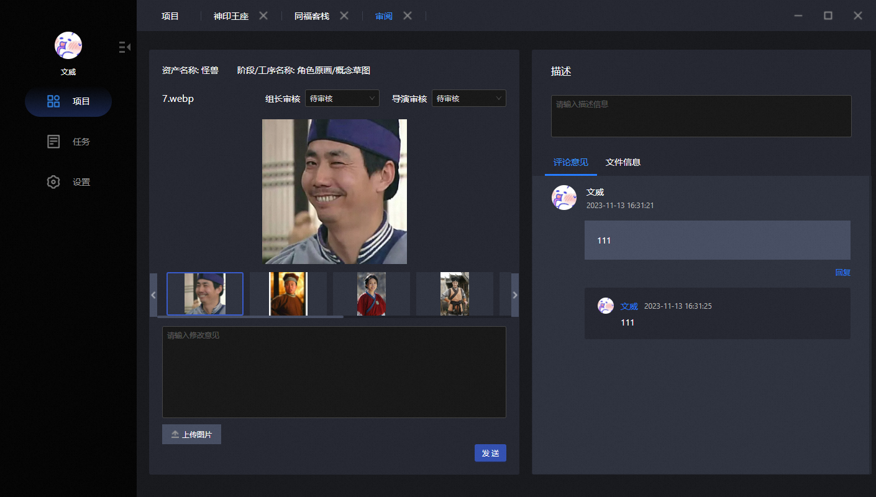Image resolution: width=876 pixels, height=497 pixels.
Task: Open the 任务 section in sidebar
Action: [x=68, y=142]
